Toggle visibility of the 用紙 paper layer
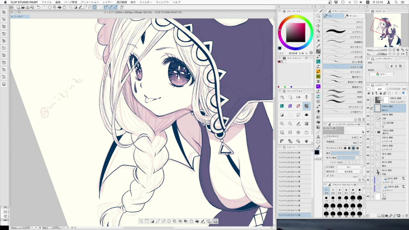Viewport: 409px width, 230px height. [368, 196]
